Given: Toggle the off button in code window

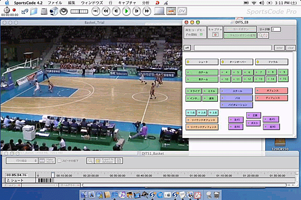Looking at the screenshot, I should pos(188,48).
